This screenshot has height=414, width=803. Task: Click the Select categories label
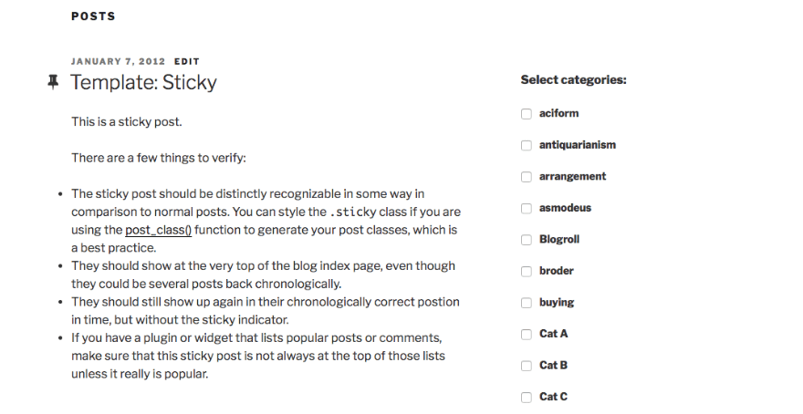[x=573, y=79]
